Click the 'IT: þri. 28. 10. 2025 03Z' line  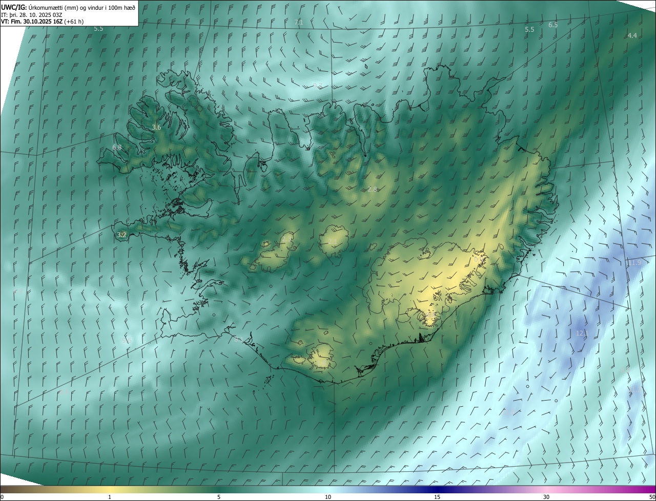31,14
